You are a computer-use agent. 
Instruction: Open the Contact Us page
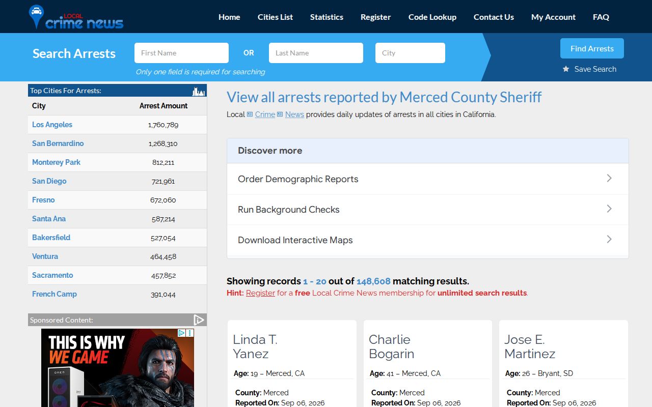[x=494, y=17]
